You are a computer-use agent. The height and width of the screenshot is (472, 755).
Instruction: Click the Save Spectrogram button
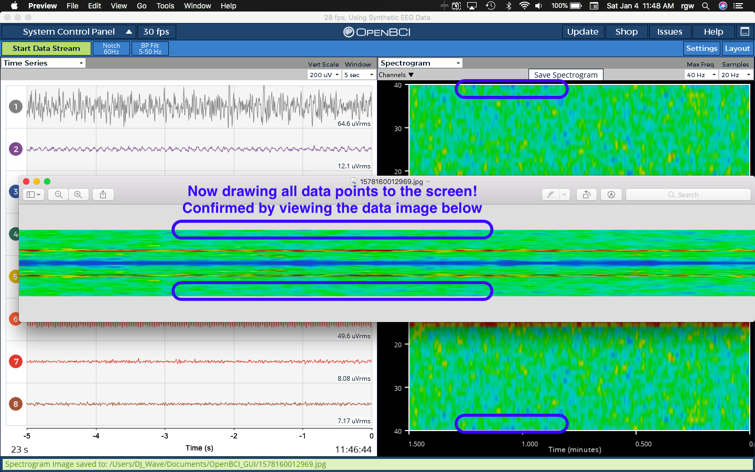[x=565, y=74]
